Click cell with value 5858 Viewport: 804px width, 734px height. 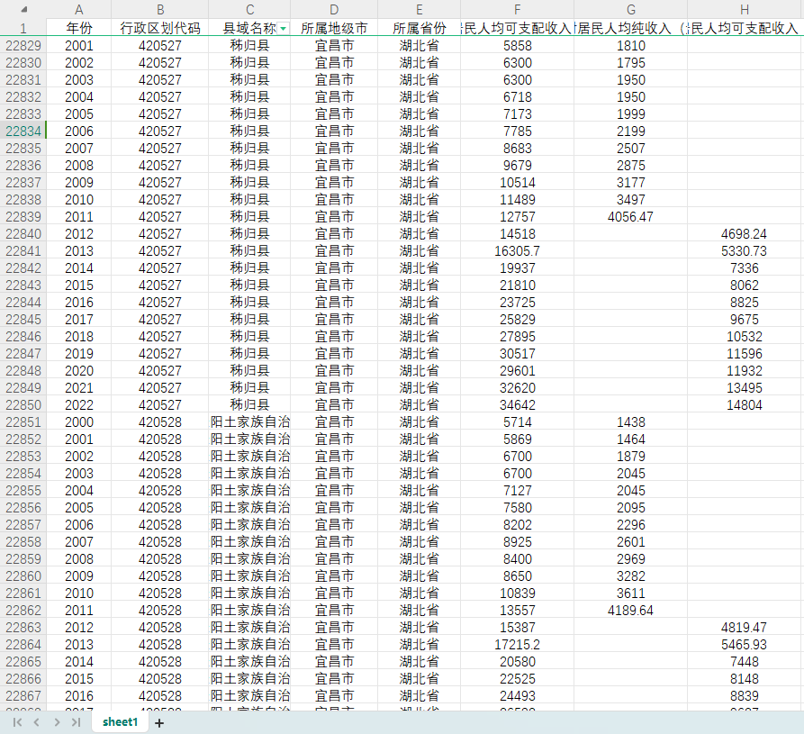517,46
